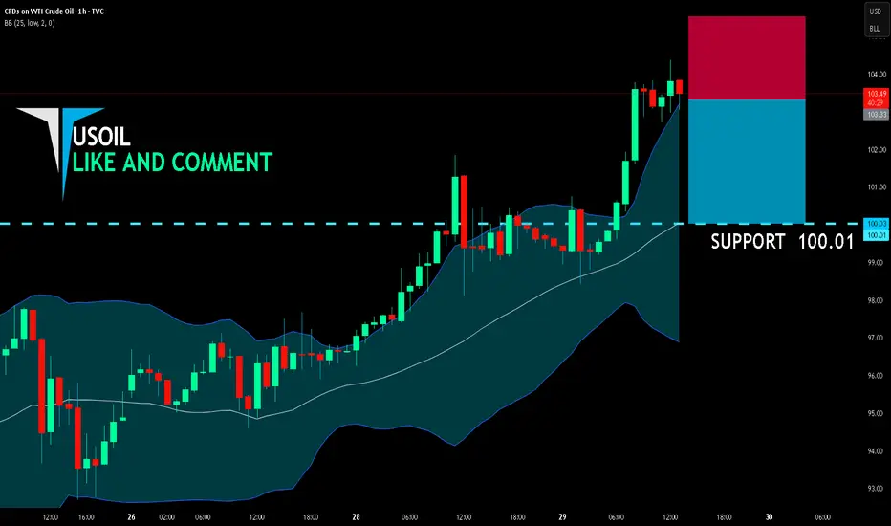891x526 pixels.
Task: Select the red stop-loss zone rectangle
Action: pyautogui.click(x=747, y=58)
